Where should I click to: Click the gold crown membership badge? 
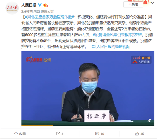[x=45, y=5]
